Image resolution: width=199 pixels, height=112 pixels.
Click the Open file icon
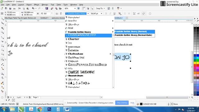tap(6, 8)
